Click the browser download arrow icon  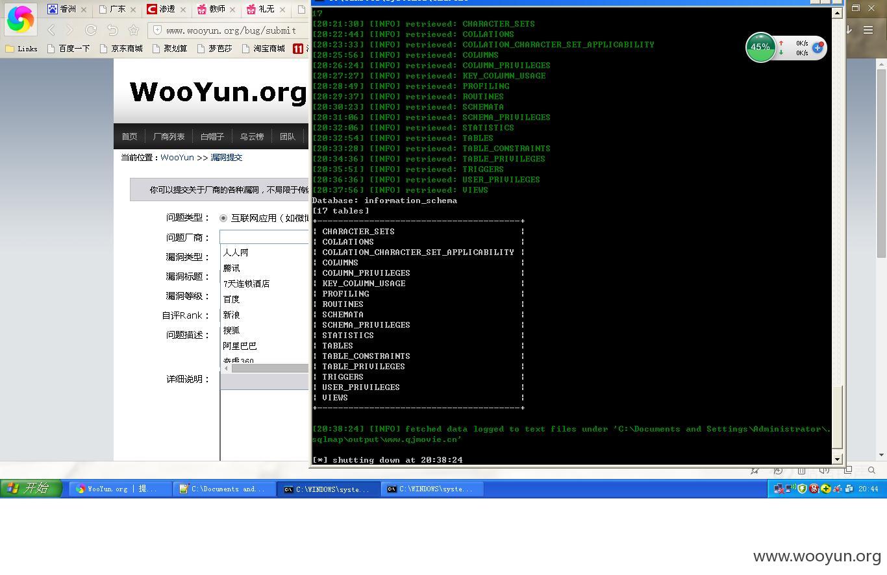pos(849,30)
